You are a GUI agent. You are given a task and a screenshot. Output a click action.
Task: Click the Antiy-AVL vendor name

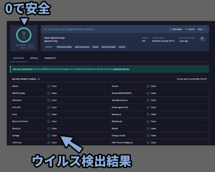coord(16,107)
